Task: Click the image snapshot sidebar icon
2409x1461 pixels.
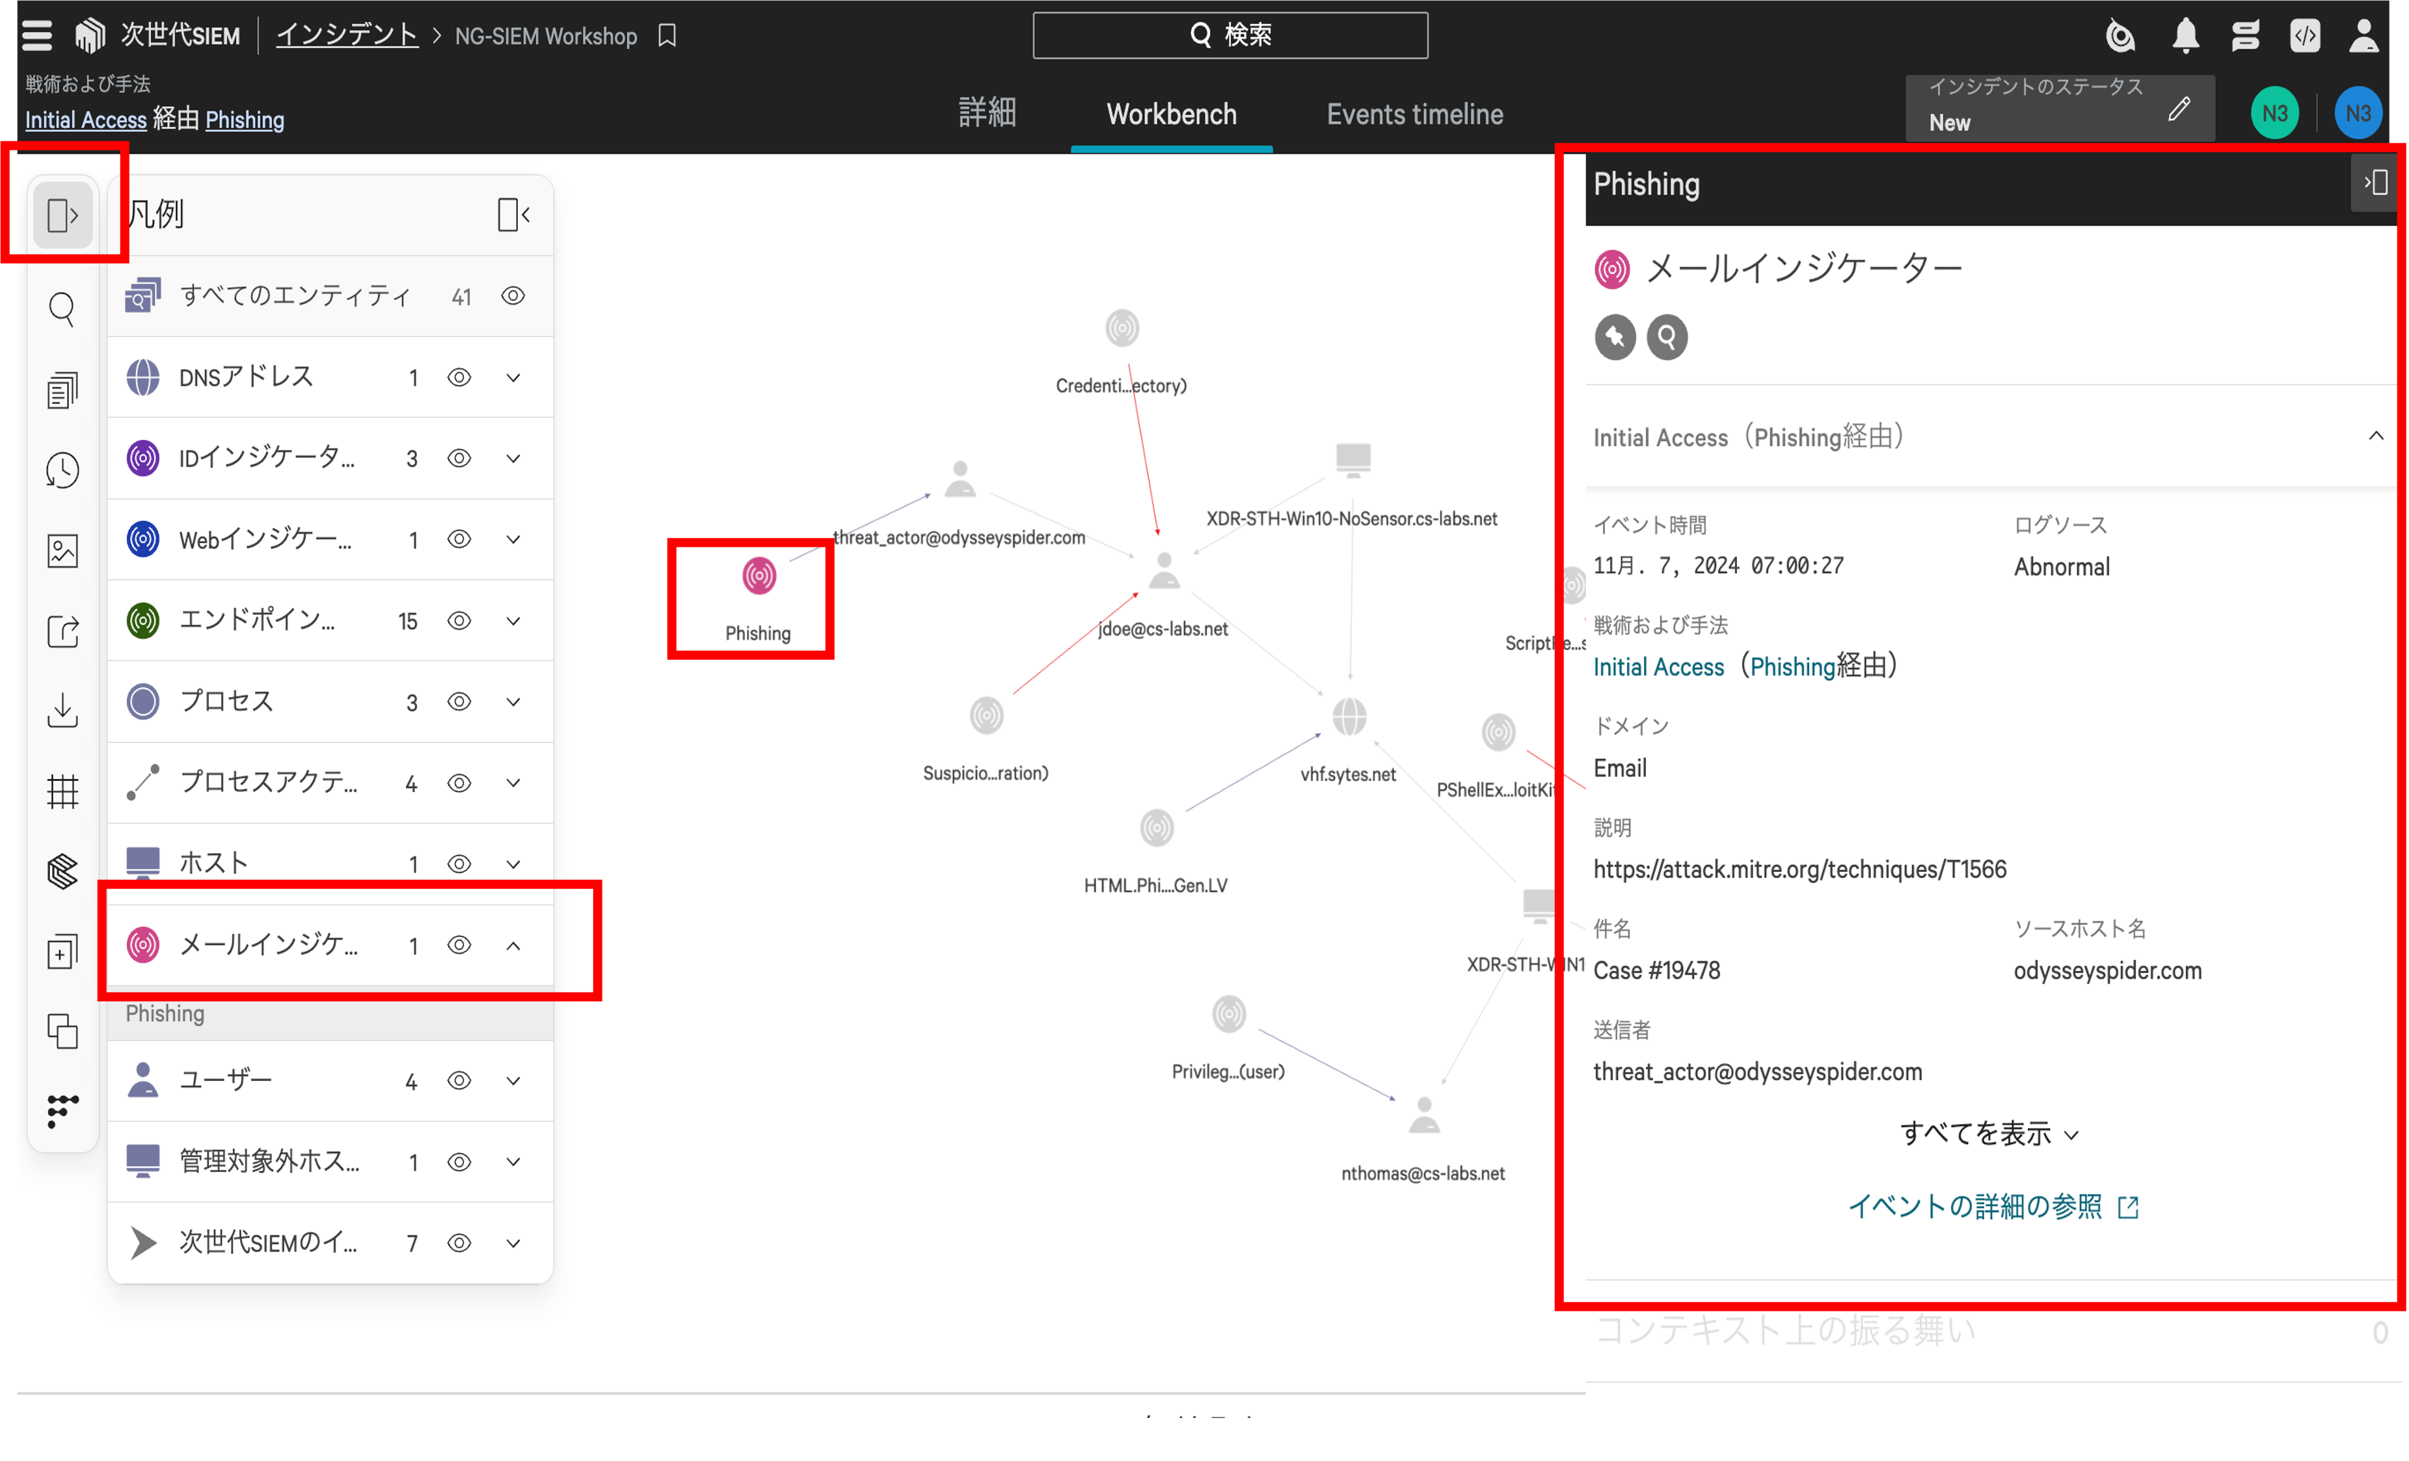Action: 62,552
